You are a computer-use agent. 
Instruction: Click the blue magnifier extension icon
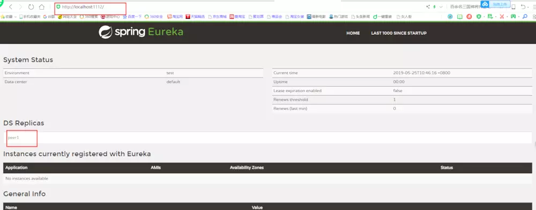pos(525,17)
